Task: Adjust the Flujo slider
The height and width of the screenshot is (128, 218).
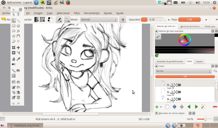Action: [190, 20]
